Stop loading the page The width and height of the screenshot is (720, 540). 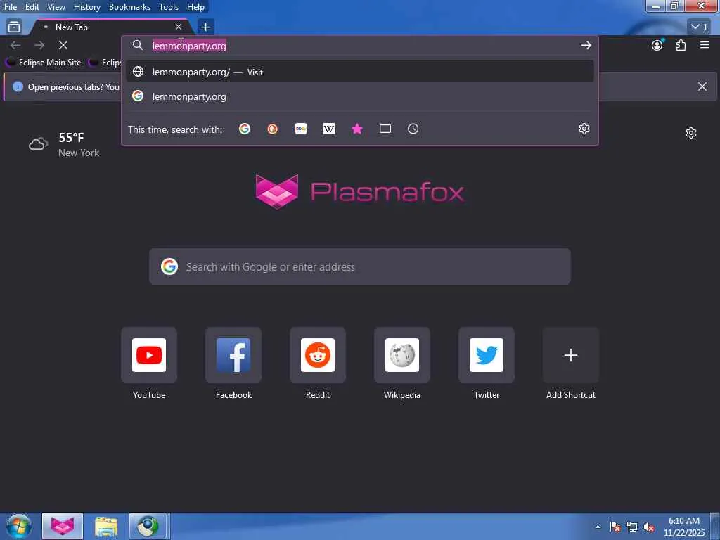click(63, 45)
